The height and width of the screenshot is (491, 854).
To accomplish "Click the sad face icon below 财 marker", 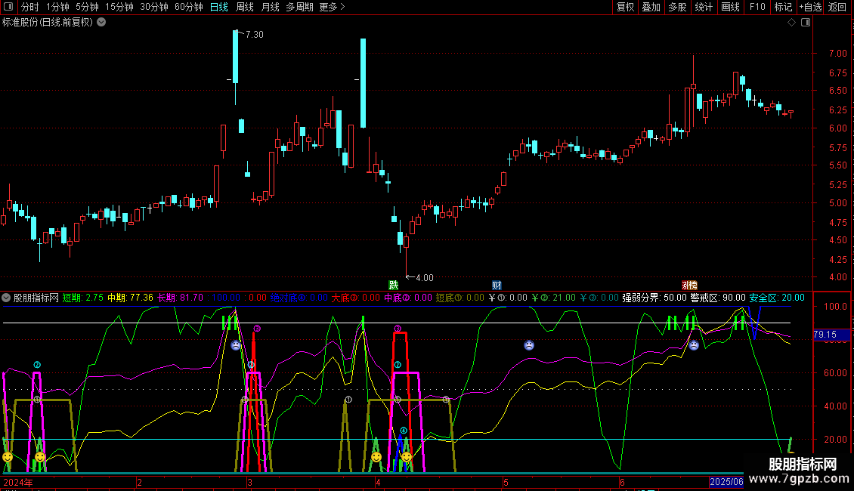I will pos(529,345).
